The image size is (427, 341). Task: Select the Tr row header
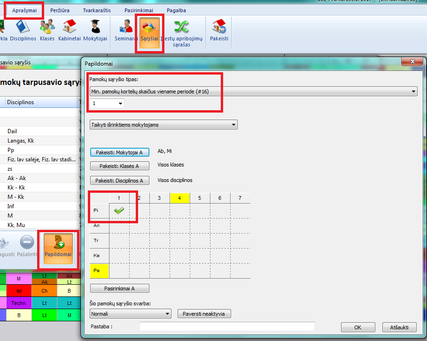coord(100,241)
